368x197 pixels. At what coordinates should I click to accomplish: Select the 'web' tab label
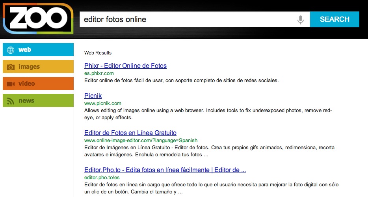pyautogui.click(x=25, y=50)
